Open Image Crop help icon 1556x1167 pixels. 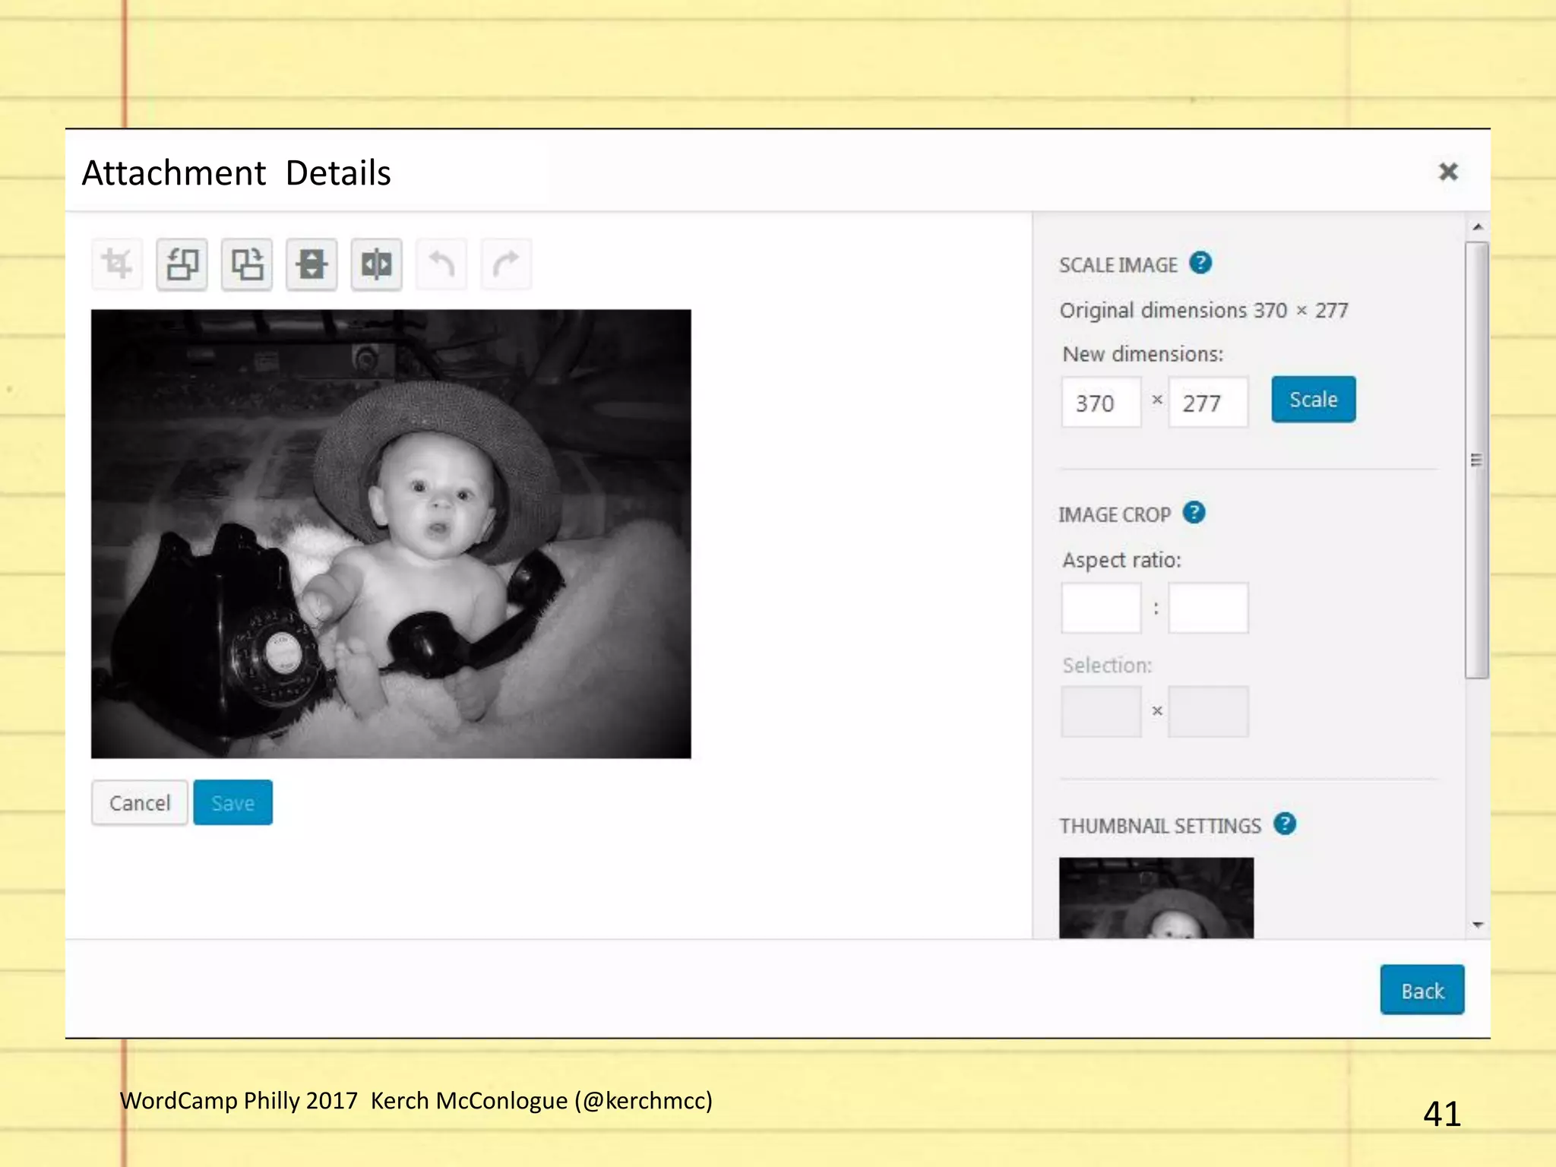coord(1194,513)
